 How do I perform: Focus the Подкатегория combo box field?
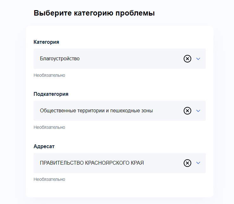[120, 111]
